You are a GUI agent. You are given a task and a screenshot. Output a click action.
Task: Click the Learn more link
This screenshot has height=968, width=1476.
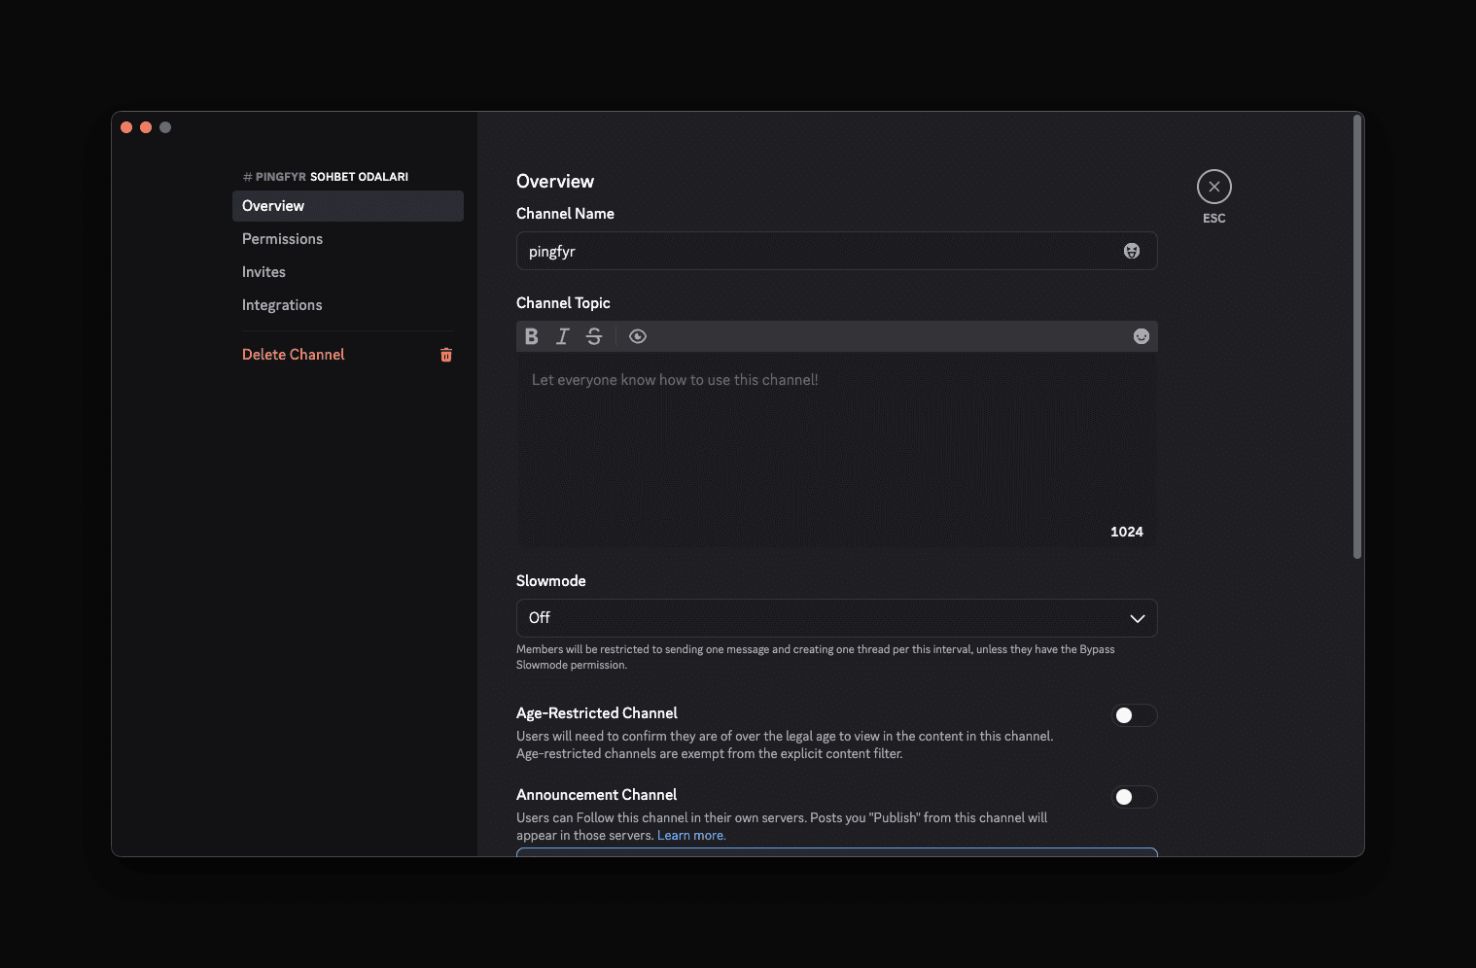coord(691,835)
